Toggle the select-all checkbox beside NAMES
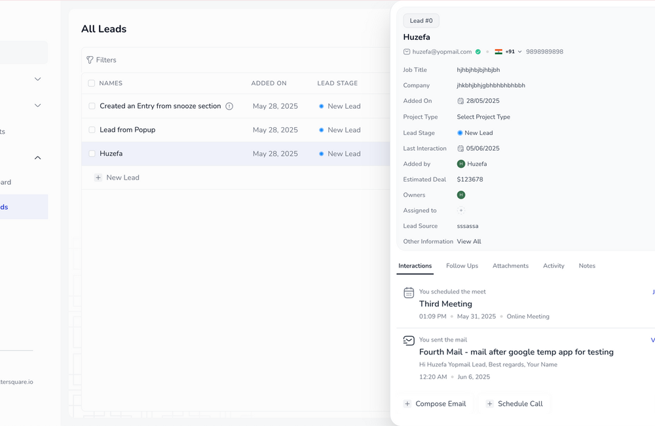The image size is (655, 426). [x=92, y=83]
